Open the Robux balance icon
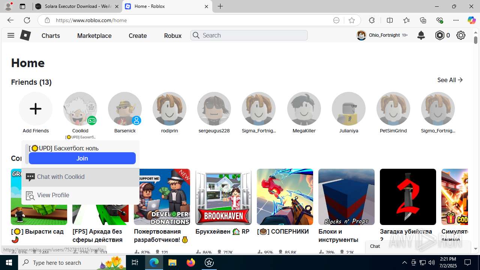480x270 pixels. 439,35
